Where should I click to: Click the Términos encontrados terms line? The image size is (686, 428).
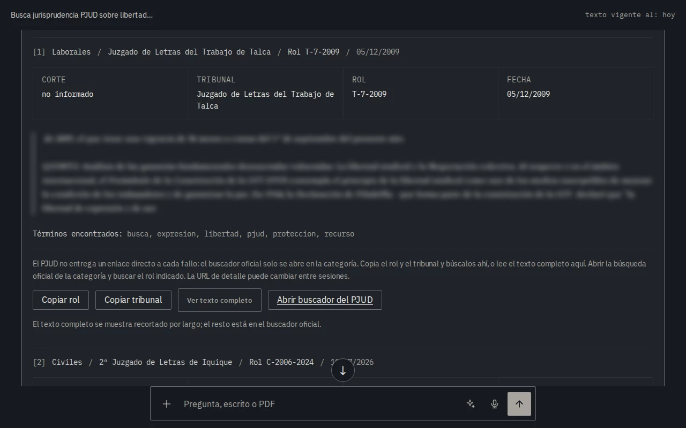click(193, 234)
